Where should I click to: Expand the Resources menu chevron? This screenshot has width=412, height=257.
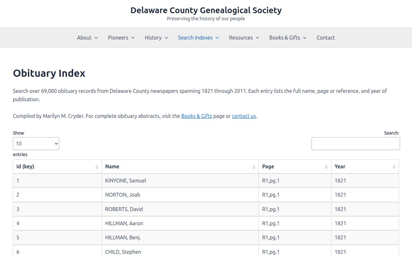(x=257, y=38)
